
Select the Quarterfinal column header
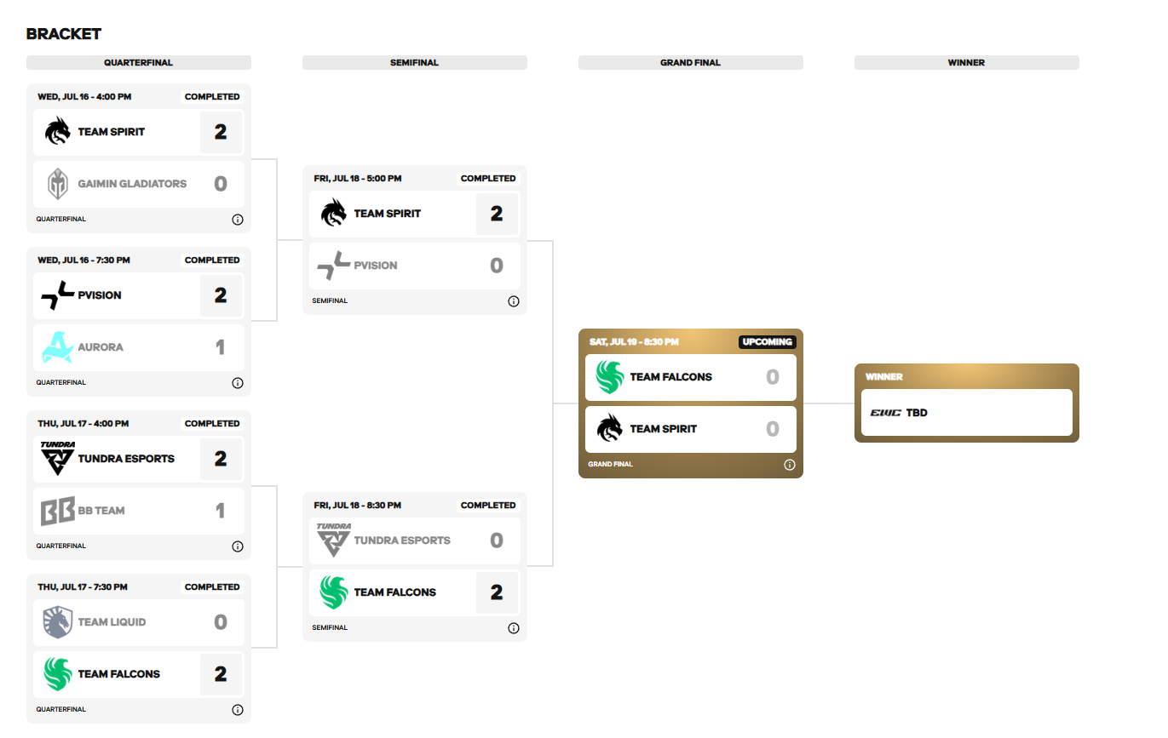[x=139, y=63]
